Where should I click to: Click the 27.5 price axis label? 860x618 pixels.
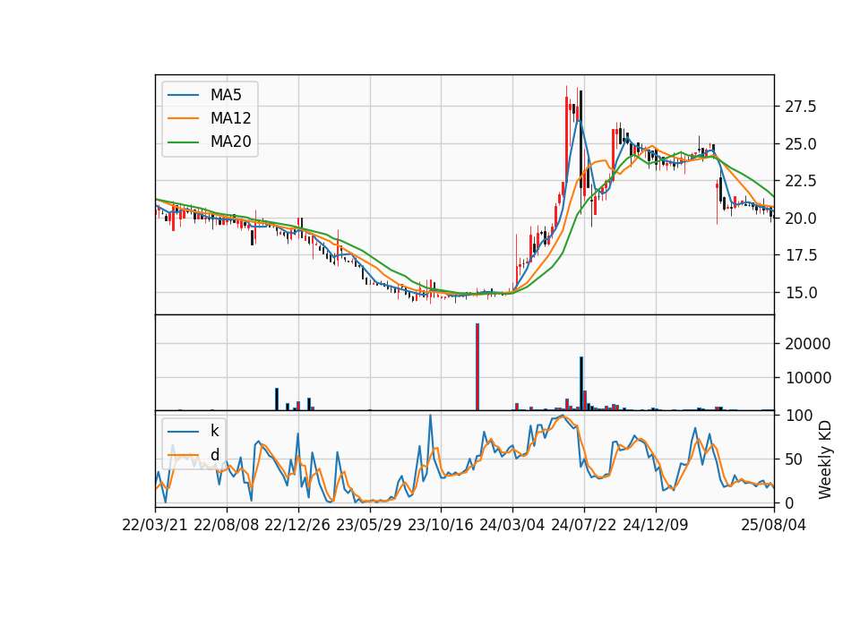801,107
